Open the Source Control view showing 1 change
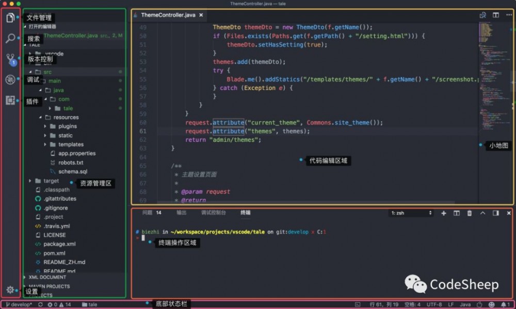516x309 pixels. pyautogui.click(x=11, y=58)
